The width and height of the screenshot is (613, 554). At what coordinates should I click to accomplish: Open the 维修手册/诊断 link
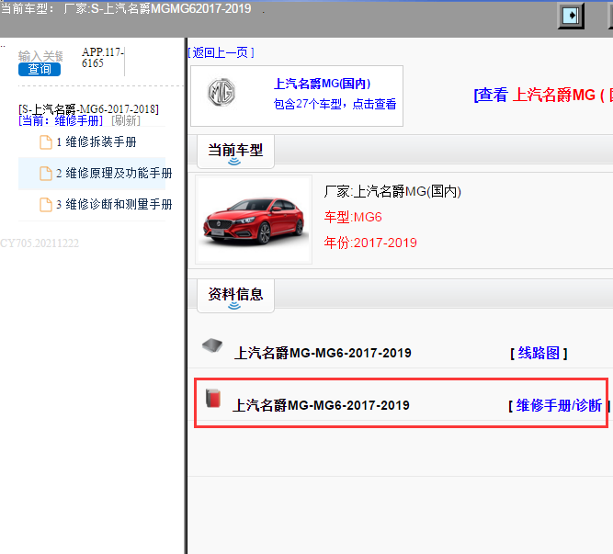click(x=559, y=405)
